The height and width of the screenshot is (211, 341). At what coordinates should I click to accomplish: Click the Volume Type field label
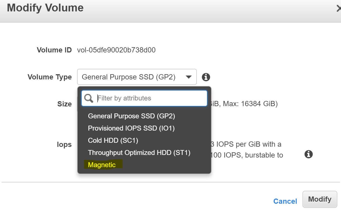coord(49,77)
